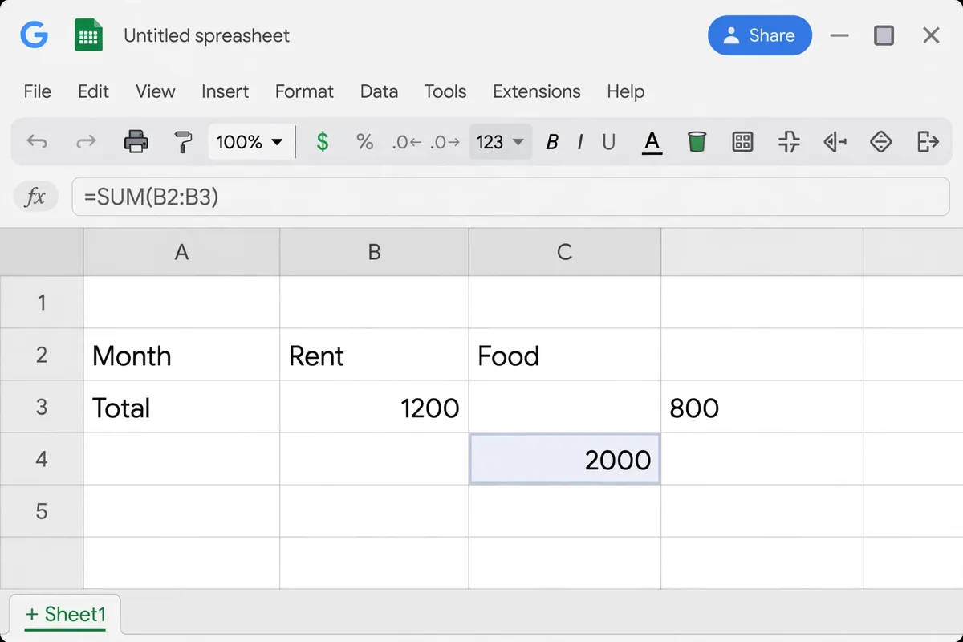The height and width of the screenshot is (642, 963).
Task: Select row 3 header
Action: point(42,407)
